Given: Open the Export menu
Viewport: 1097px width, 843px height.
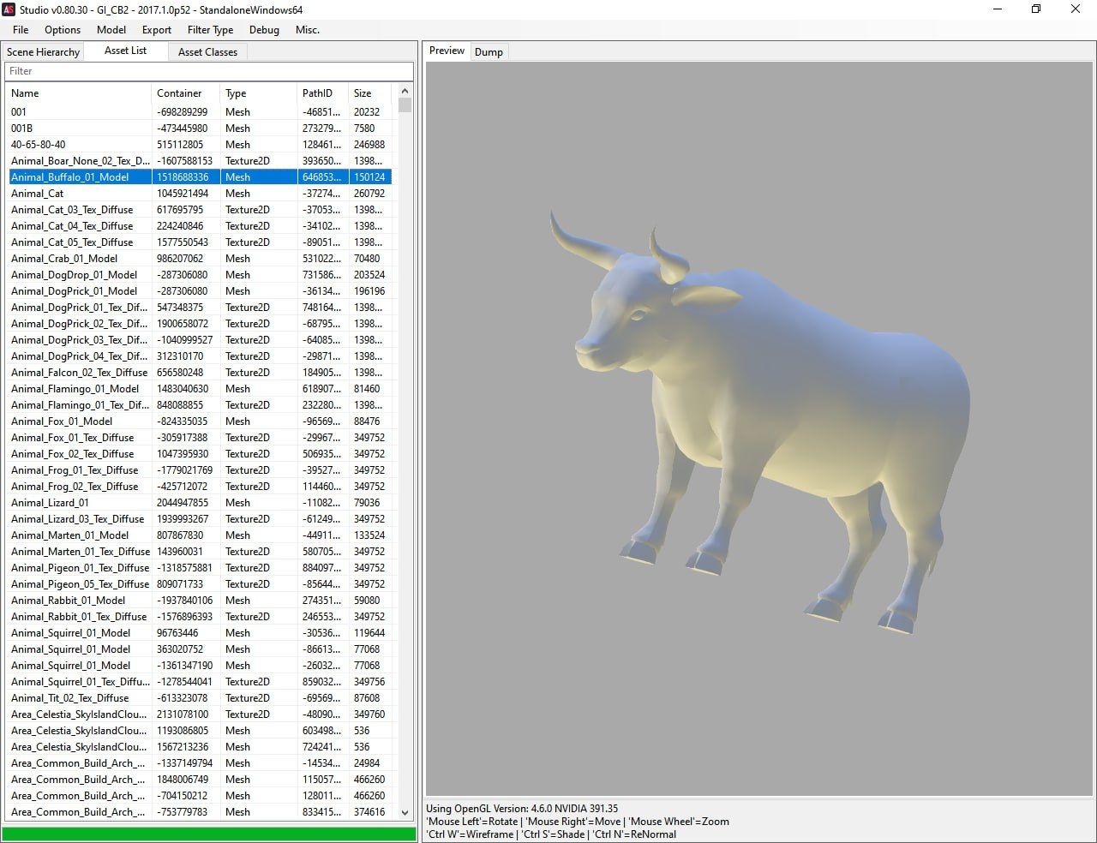Looking at the screenshot, I should (x=157, y=30).
